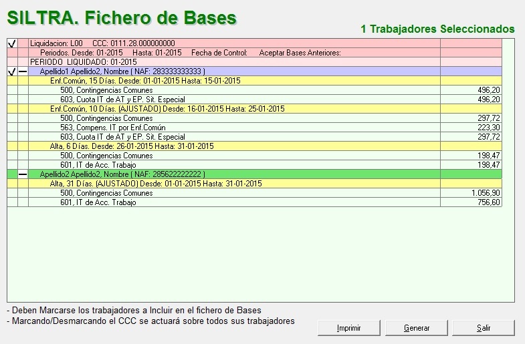Click the SILTRA. Fichero de Bases title
Image resolution: width=525 pixels, height=344 pixels.
122,18
